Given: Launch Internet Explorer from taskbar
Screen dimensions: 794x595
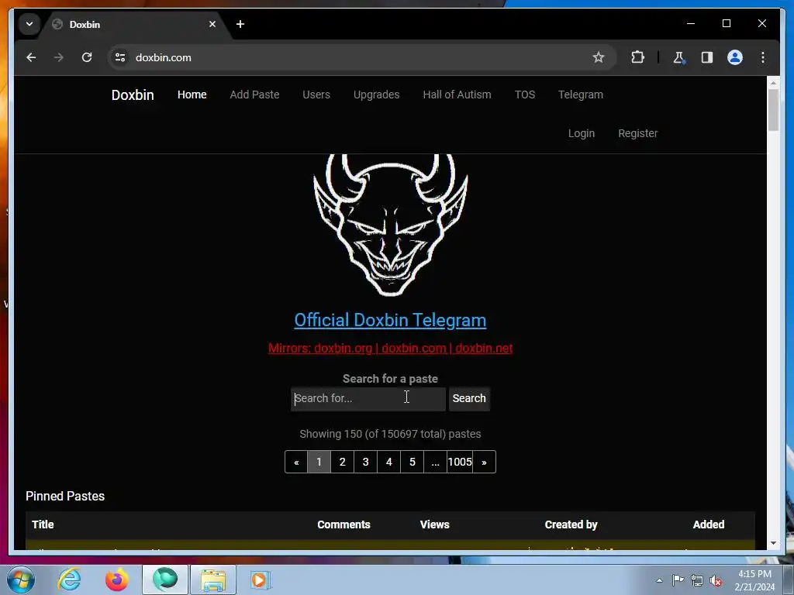Looking at the screenshot, I should click(x=69, y=580).
